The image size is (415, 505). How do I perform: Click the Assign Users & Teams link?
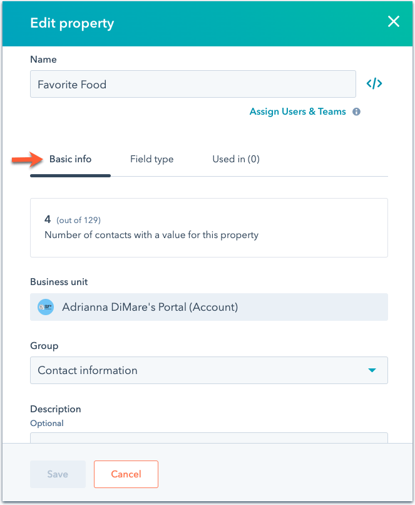[x=297, y=112]
